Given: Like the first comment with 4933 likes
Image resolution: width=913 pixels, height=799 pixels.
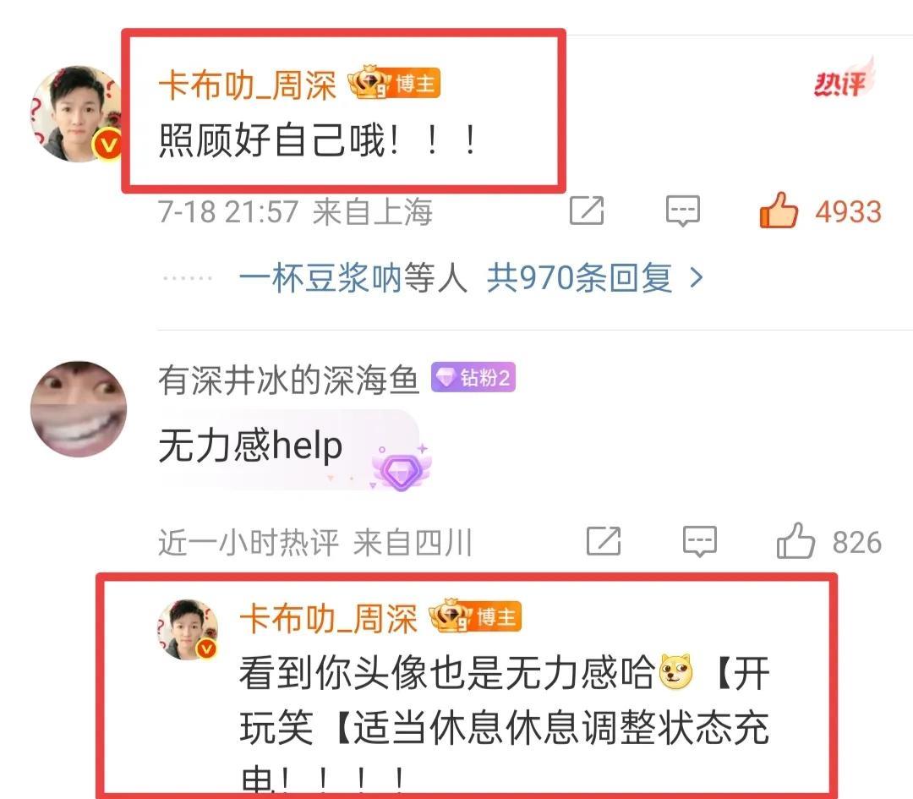Looking at the screenshot, I should (779, 210).
